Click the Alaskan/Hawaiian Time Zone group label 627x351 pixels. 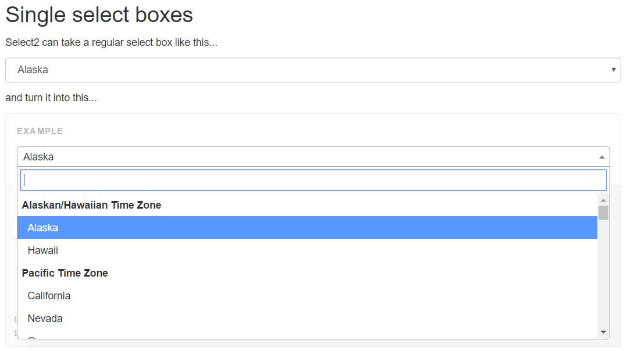(91, 205)
